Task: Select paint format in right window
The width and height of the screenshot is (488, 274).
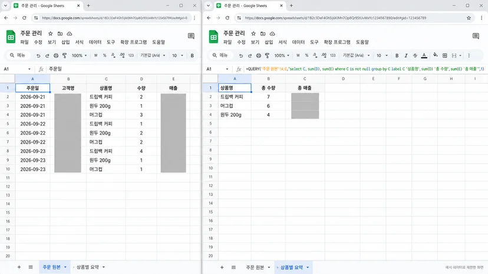Action: [267, 56]
